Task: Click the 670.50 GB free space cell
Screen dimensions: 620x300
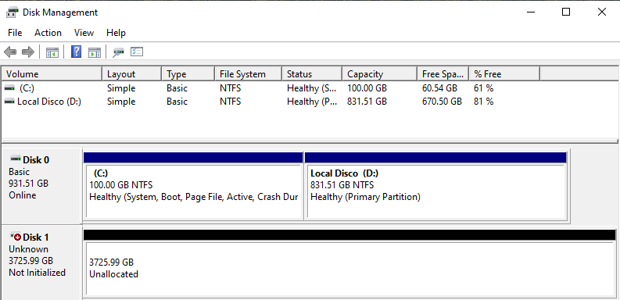Action: point(442,102)
